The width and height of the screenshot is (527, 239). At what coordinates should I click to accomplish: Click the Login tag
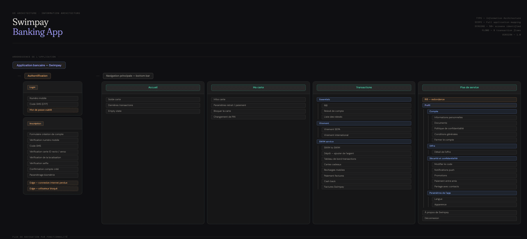pyautogui.click(x=33, y=87)
